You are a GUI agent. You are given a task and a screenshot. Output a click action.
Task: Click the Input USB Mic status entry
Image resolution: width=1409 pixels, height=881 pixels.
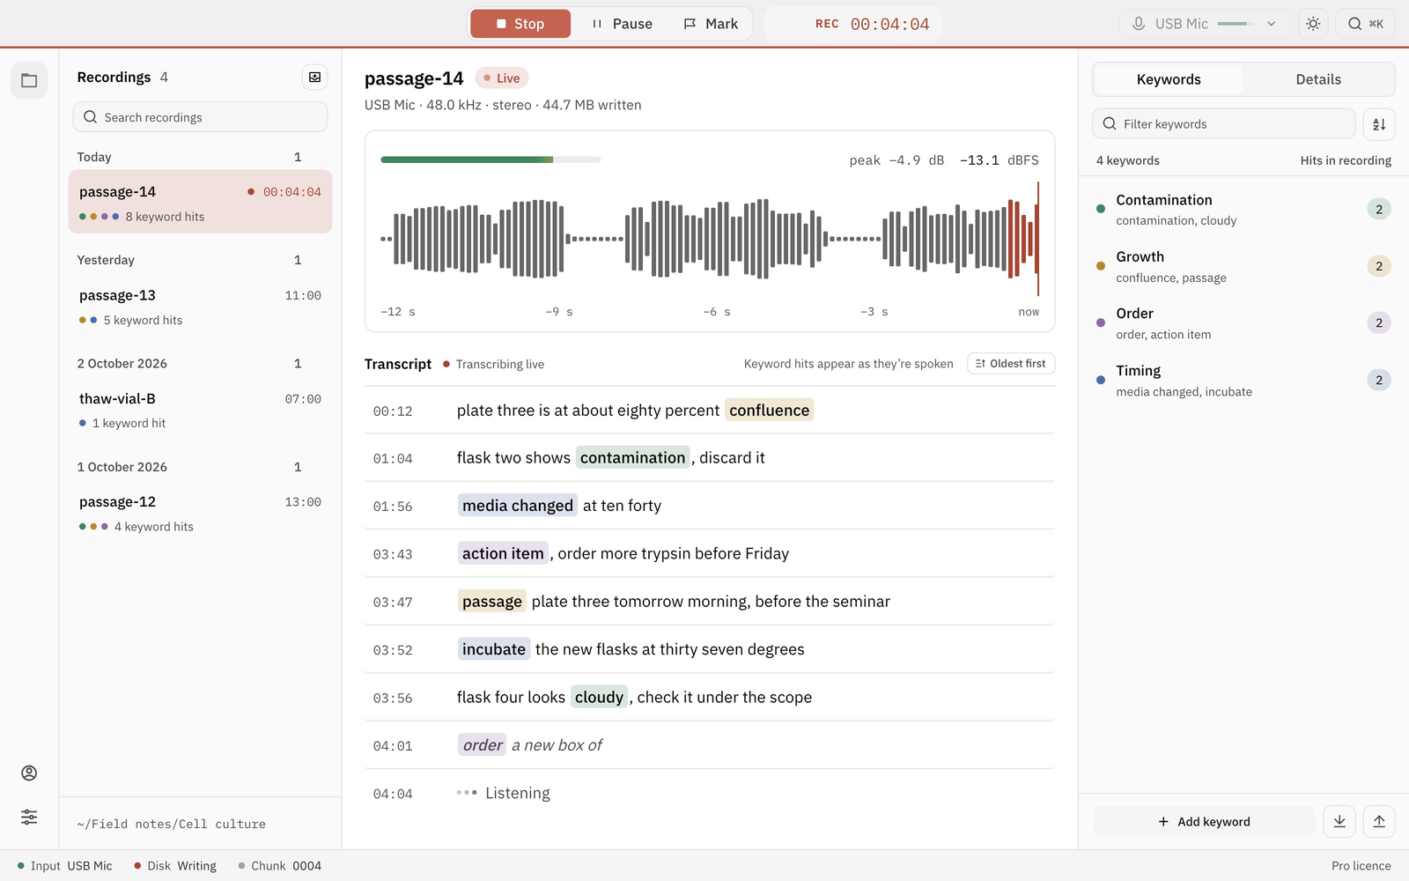(65, 866)
